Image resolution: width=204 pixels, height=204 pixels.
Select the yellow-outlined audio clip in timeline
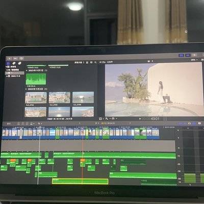[x=80, y=182]
